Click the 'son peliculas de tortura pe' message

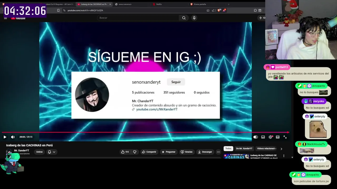click(311, 181)
